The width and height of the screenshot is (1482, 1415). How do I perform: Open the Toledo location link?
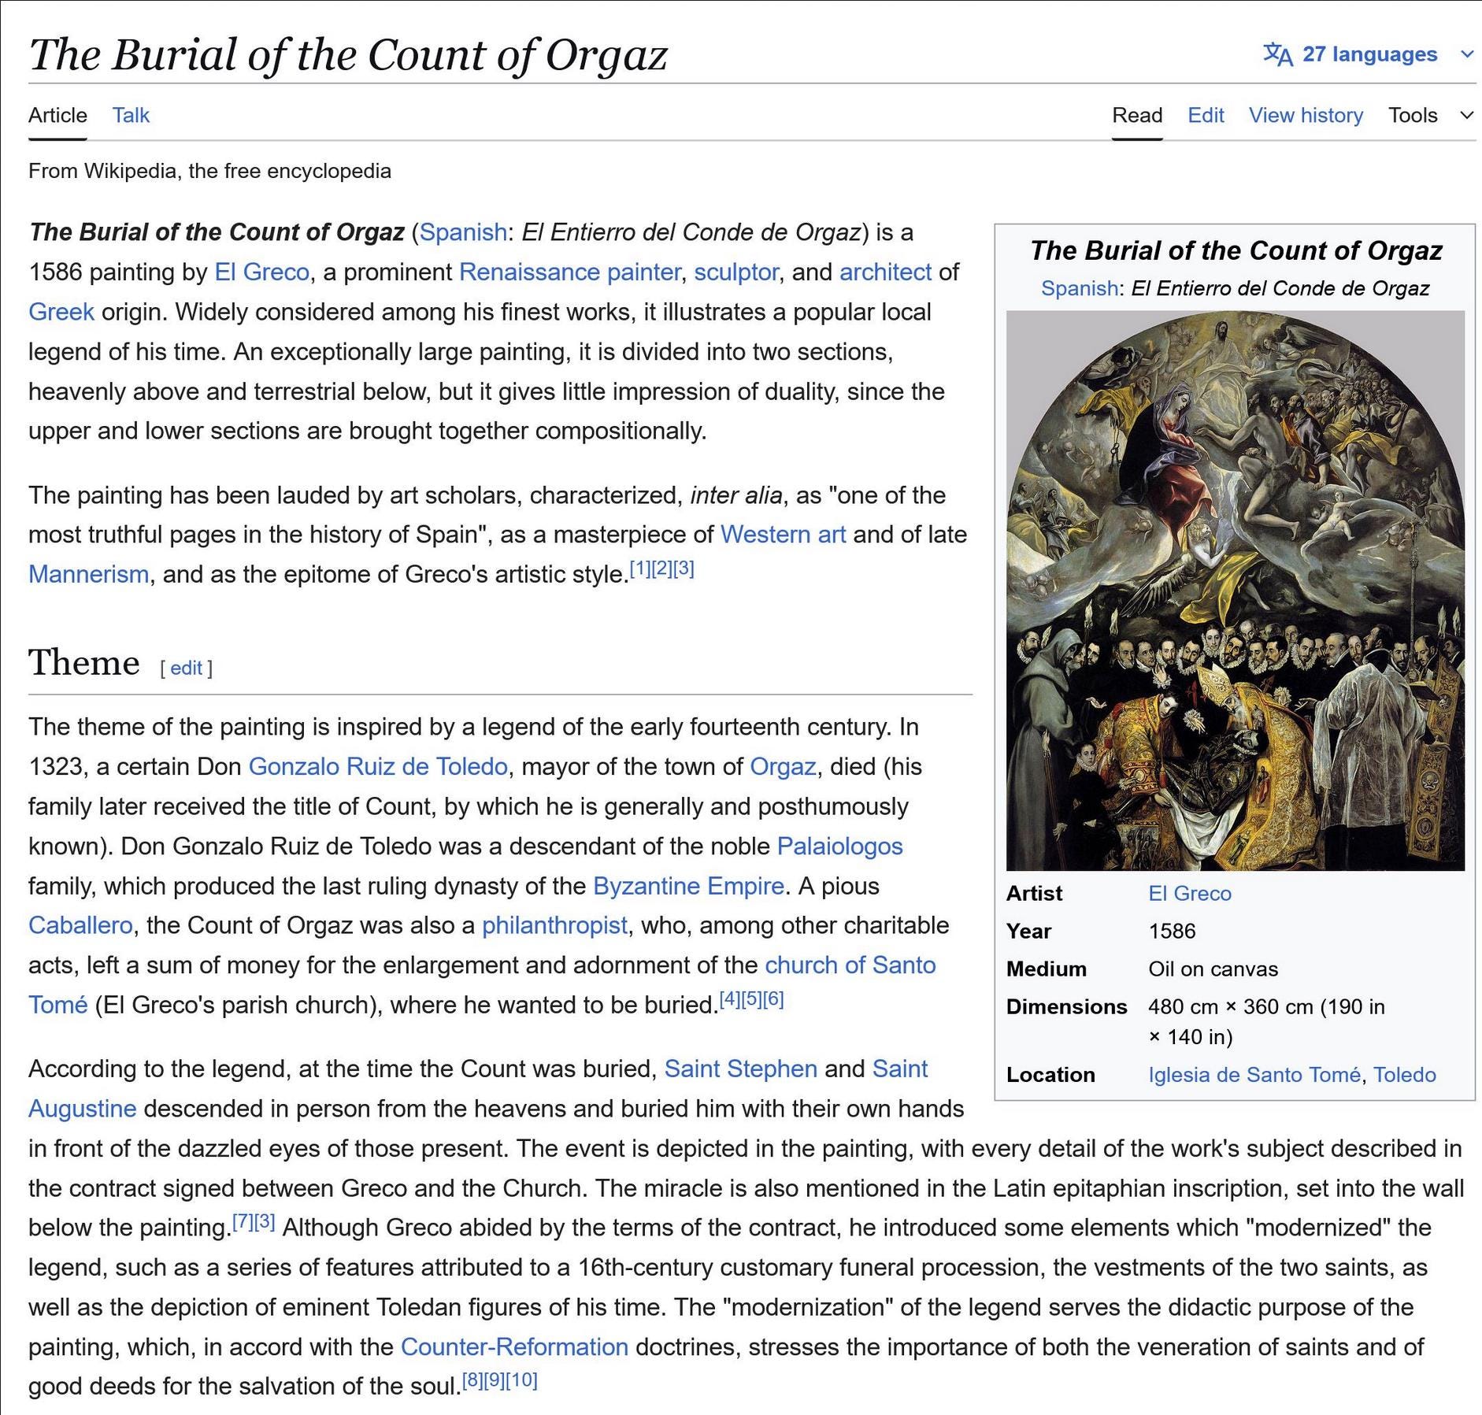coord(1404,1074)
